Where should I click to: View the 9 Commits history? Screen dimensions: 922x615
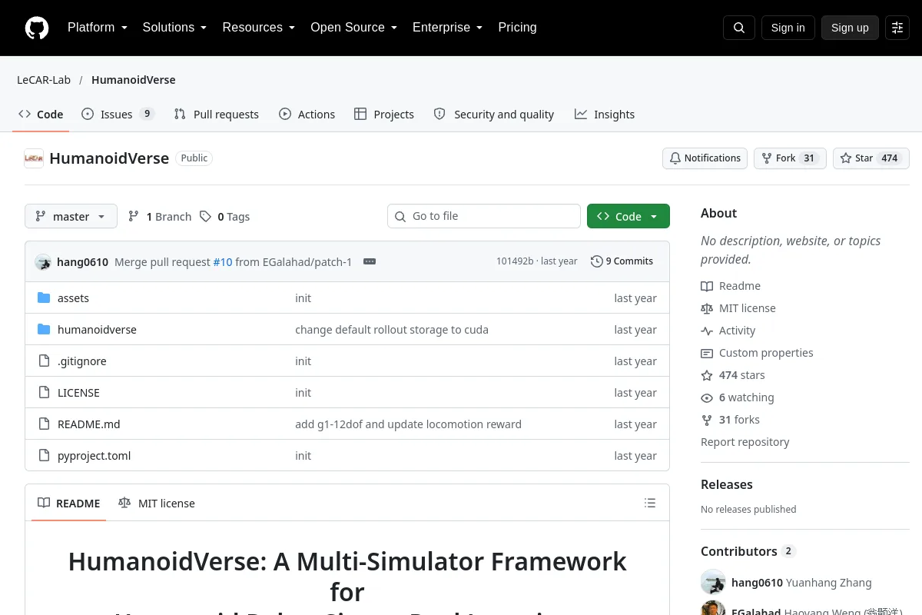point(622,261)
